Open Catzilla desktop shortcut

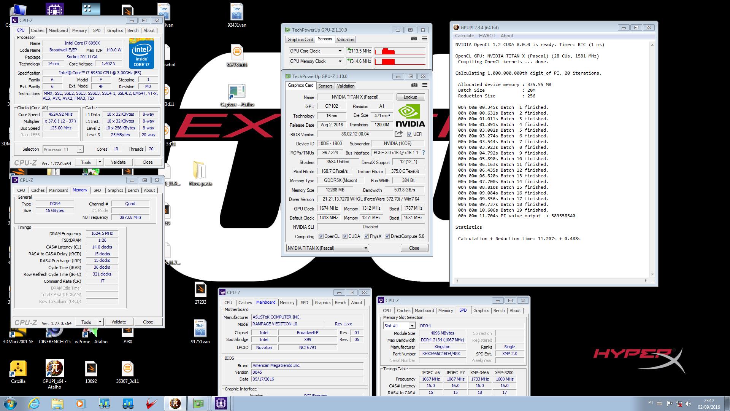coord(18,372)
